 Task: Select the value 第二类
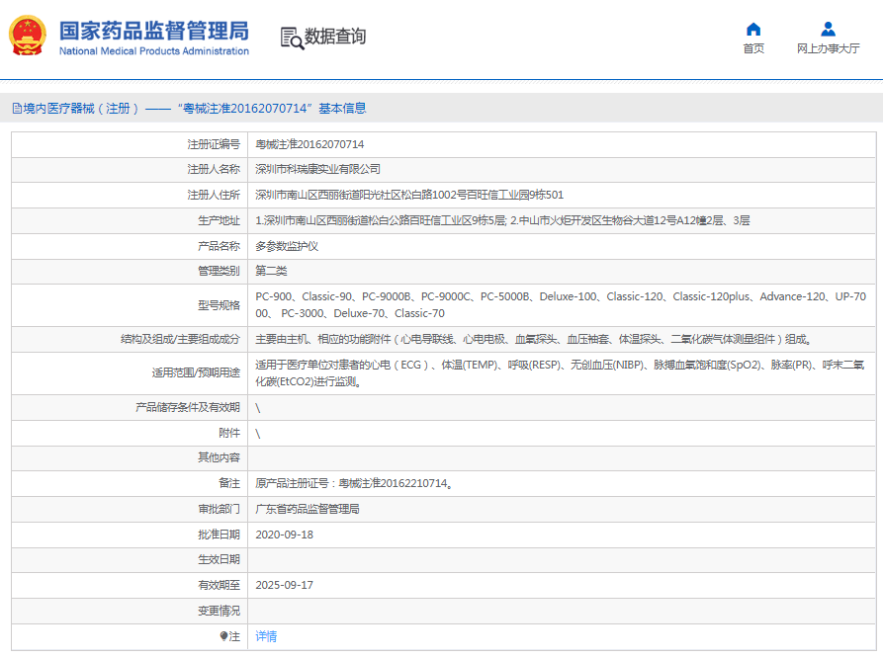coord(271,271)
